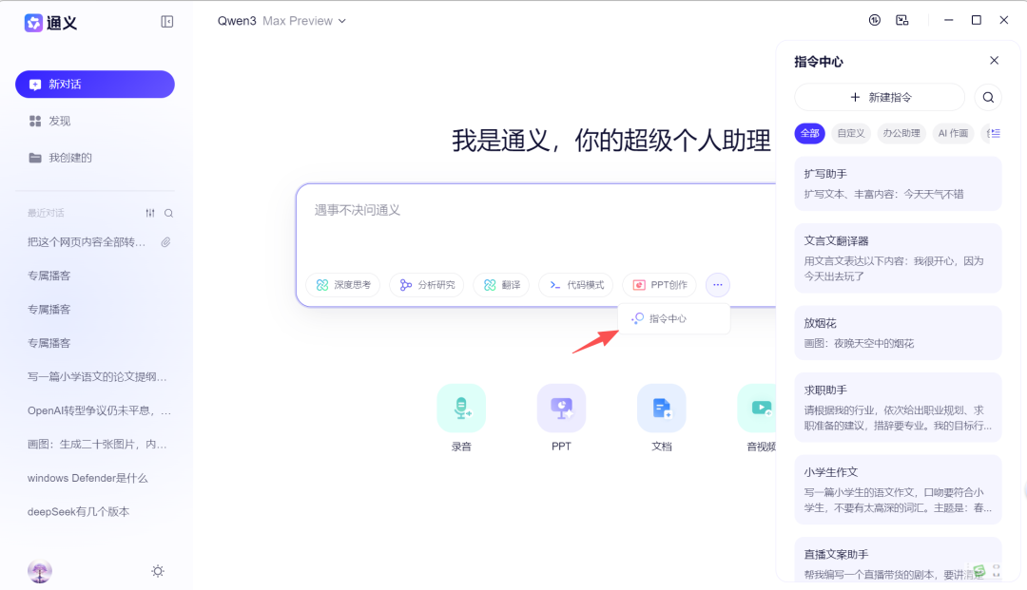Click the voice input icon near the top bar

coord(874,19)
